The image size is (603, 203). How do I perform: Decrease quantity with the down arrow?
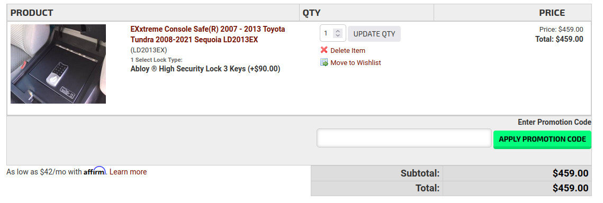338,36
